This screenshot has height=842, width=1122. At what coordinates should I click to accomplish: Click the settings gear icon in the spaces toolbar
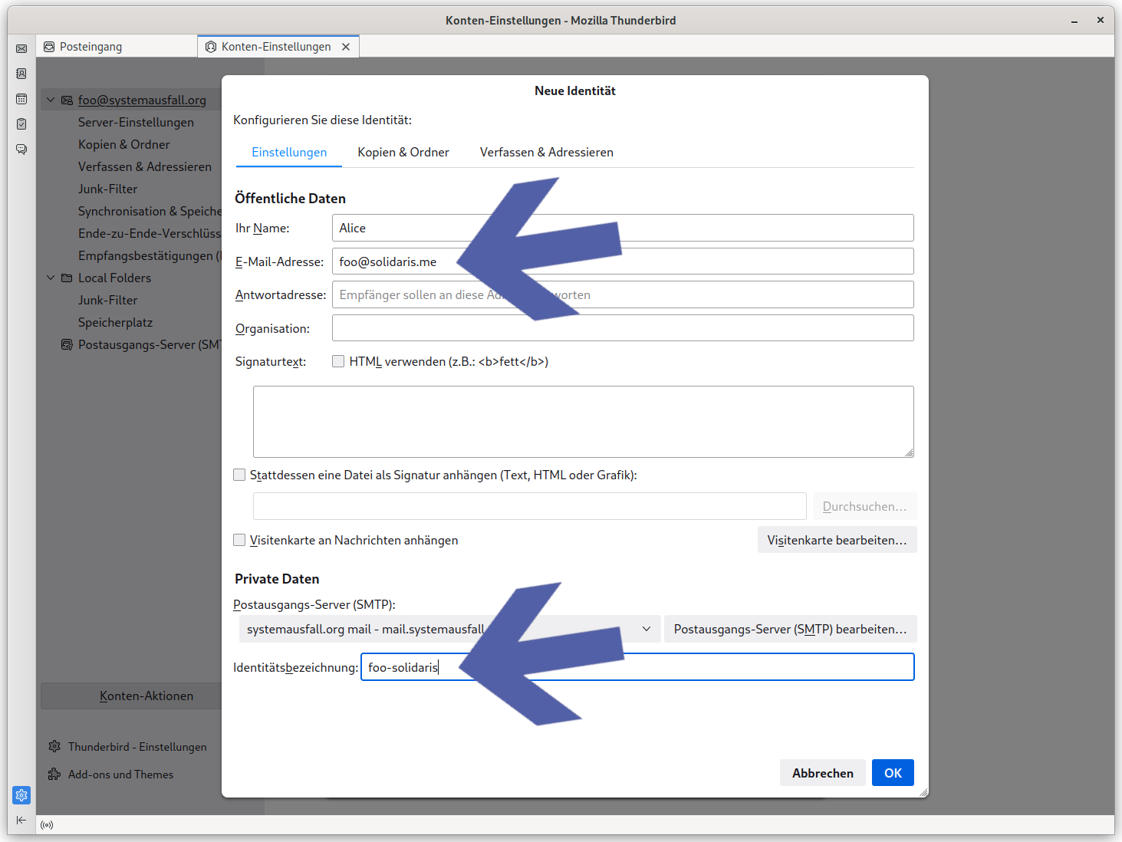tap(21, 795)
